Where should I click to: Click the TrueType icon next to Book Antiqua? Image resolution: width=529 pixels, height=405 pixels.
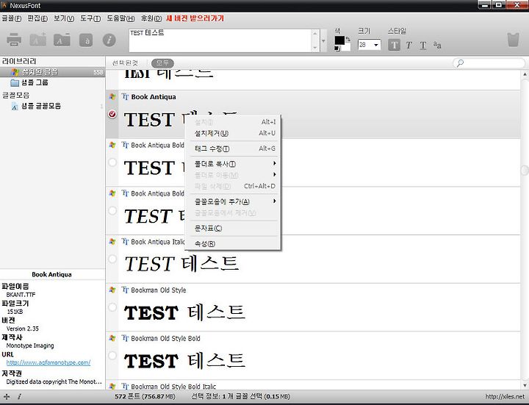click(125, 97)
